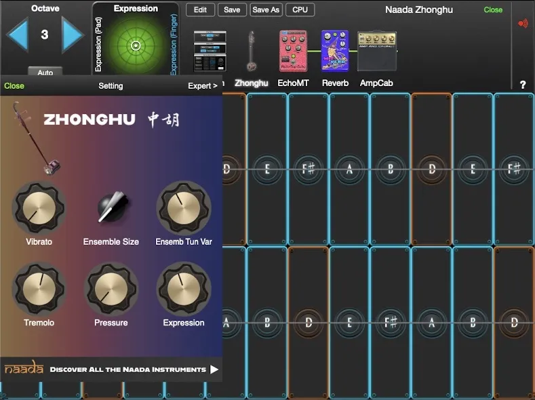Click the octave value 3
Image resolution: width=535 pixels, height=400 pixels.
(x=45, y=35)
